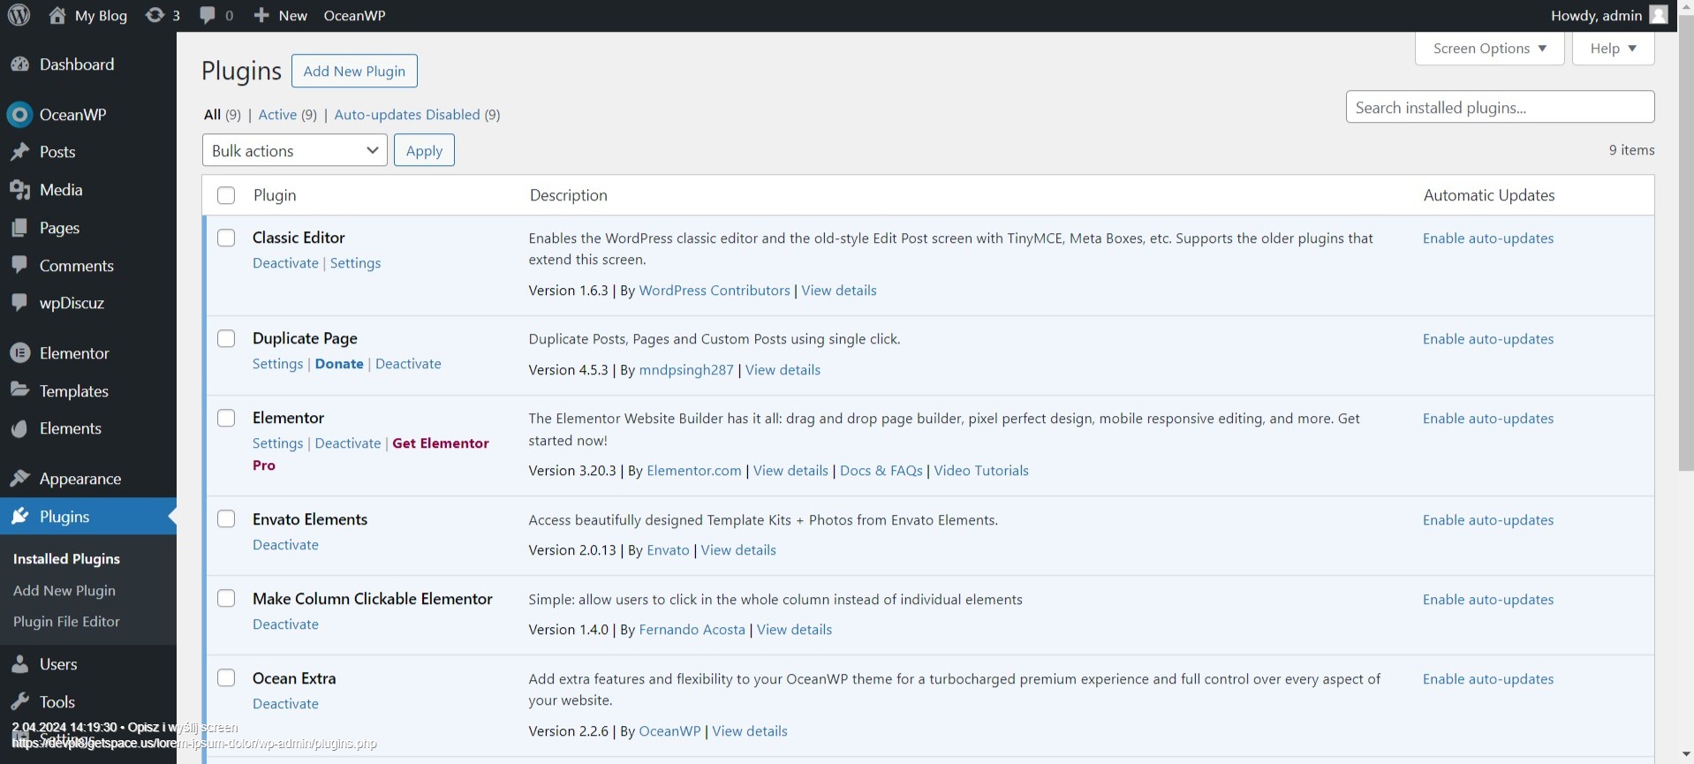Open the WordPress logo menu
The width and height of the screenshot is (1694, 764).
pyautogui.click(x=19, y=15)
